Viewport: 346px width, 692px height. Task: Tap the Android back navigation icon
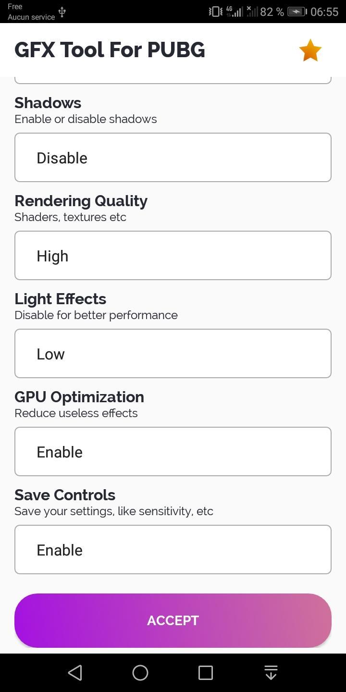(x=75, y=673)
